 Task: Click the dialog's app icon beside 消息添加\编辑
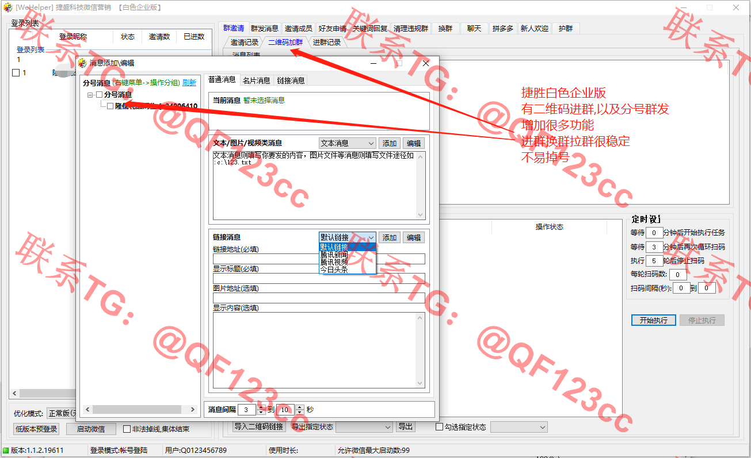point(82,63)
